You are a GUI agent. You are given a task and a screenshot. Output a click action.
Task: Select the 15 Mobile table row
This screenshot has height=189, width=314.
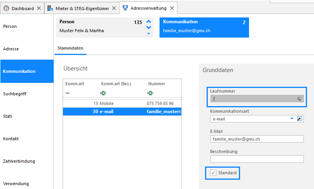point(122,103)
